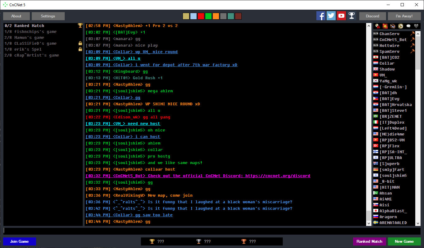Click the gavel icon next to Hottwire

(412, 45)
